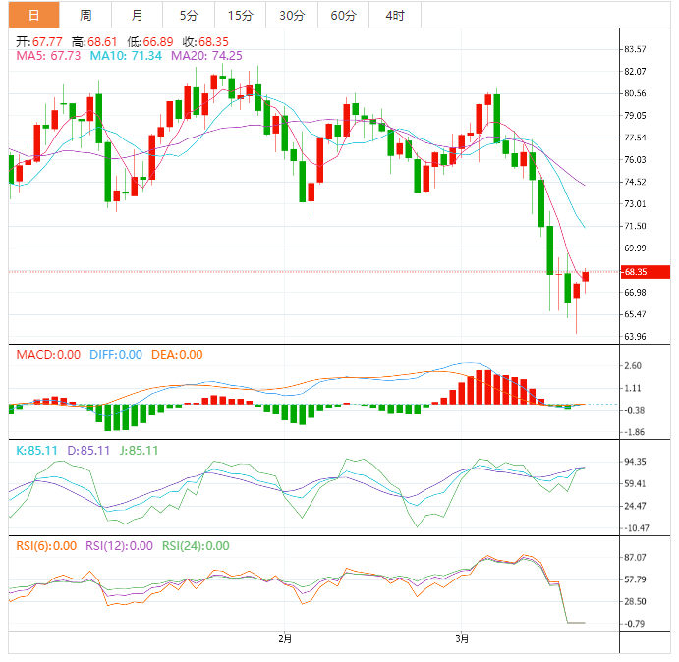Switch to the 60分 chart tab

pyautogui.click(x=343, y=15)
